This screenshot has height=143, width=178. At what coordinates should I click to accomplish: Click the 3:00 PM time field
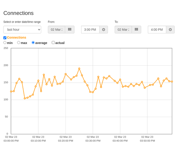90,29
